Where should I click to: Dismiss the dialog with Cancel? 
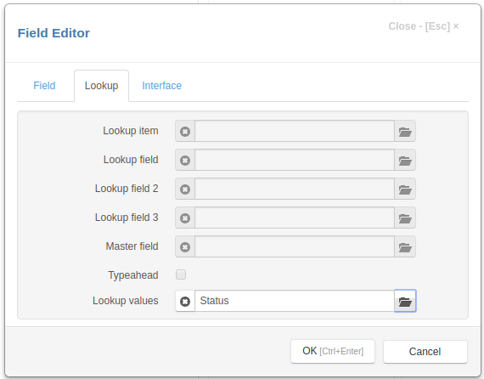point(425,352)
